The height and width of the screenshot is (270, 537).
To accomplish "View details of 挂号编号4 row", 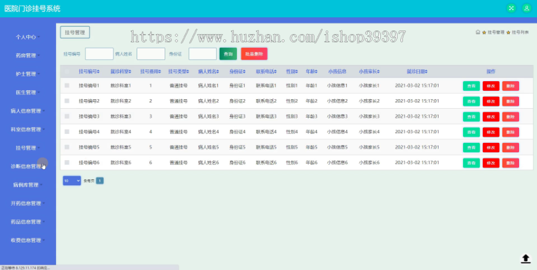I will point(471,132).
